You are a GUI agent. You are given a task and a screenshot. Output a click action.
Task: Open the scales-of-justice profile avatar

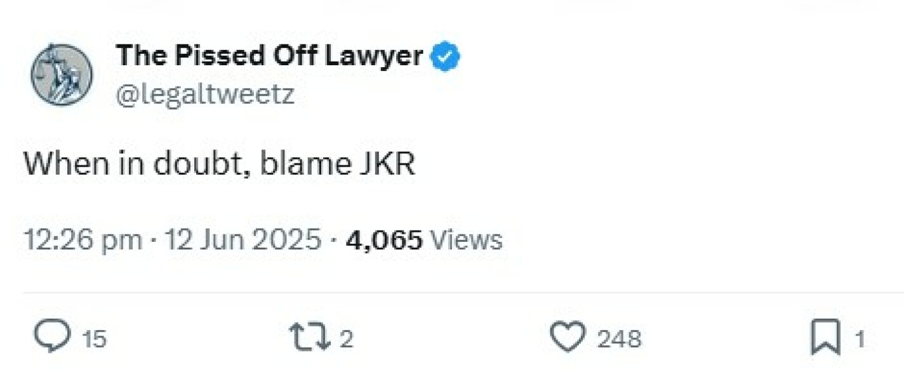(62, 74)
